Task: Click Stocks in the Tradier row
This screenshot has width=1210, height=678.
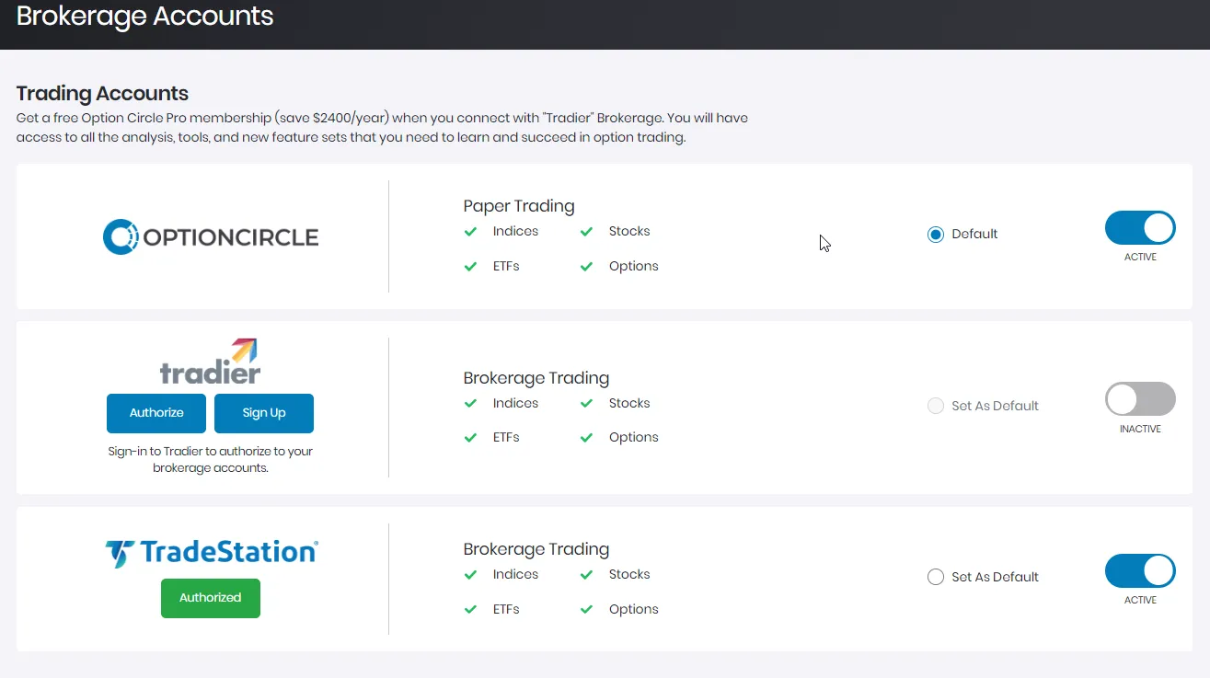Action: [629, 404]
